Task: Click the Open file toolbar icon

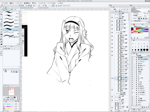Action: pyautogui.click(x=28, y=6)
